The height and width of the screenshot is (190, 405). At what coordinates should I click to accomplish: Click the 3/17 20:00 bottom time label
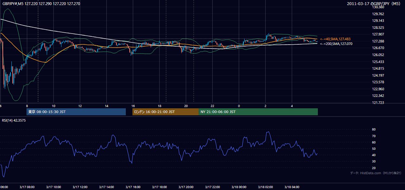(x=186, y=187)
